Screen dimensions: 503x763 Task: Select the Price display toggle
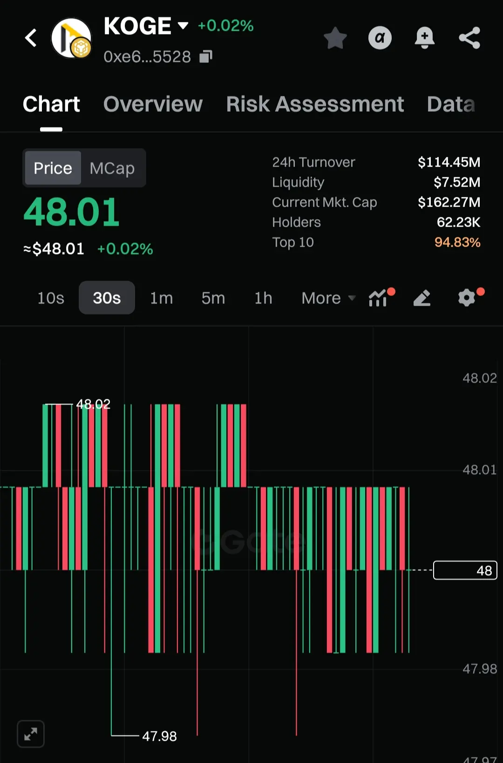53,168
